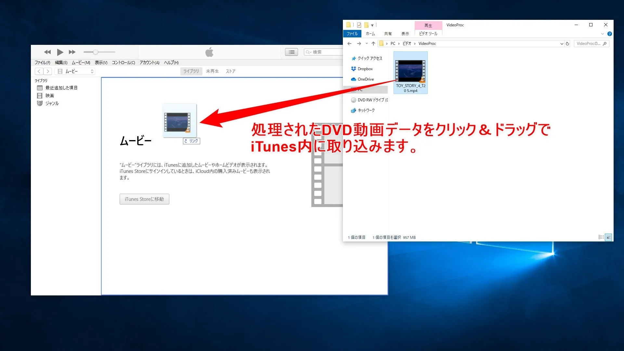This screenshot has height=351, width=624.
Task: Click Explorer help question mark icon
Action: (x=610, y=34)
